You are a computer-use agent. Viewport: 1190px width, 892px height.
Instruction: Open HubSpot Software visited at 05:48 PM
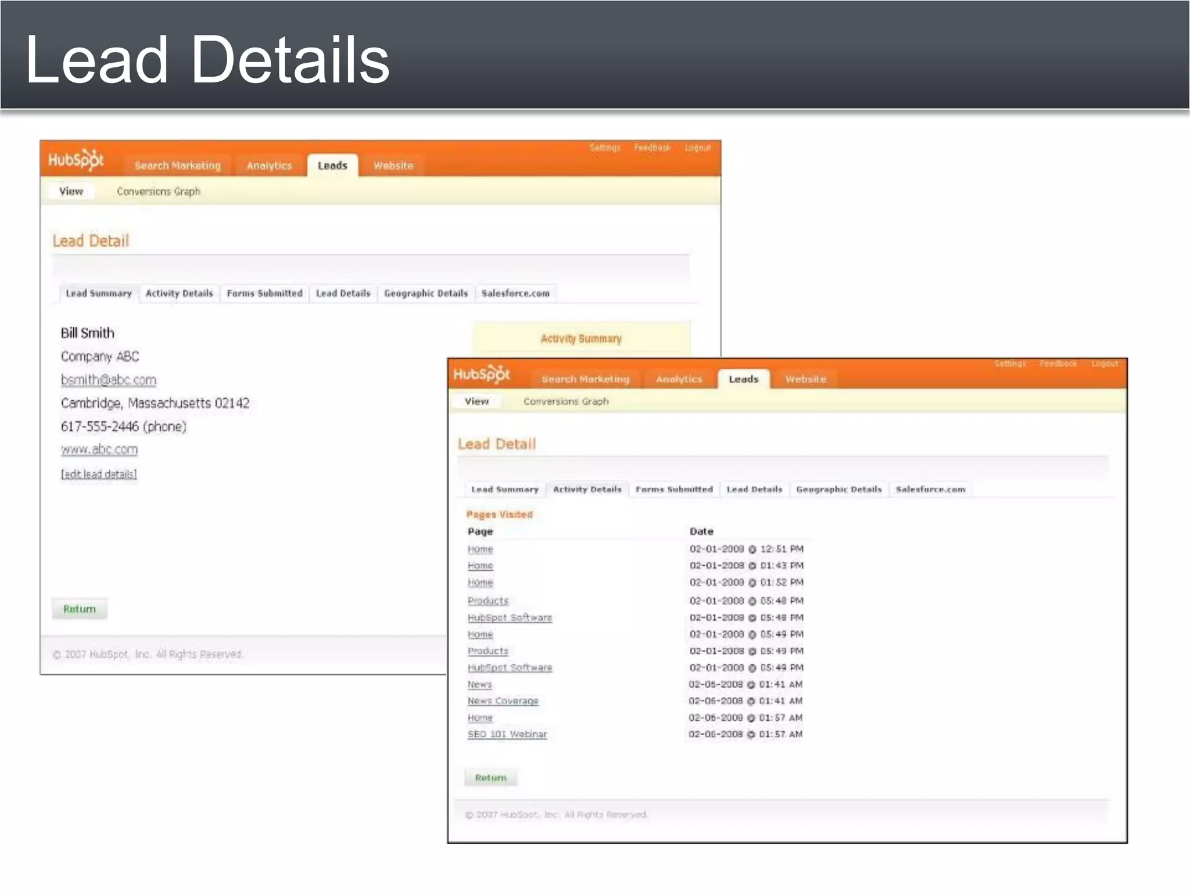click(x=510, y=617)
